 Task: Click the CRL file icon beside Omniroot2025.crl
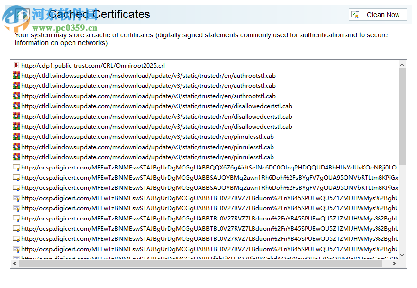(17, 65)
